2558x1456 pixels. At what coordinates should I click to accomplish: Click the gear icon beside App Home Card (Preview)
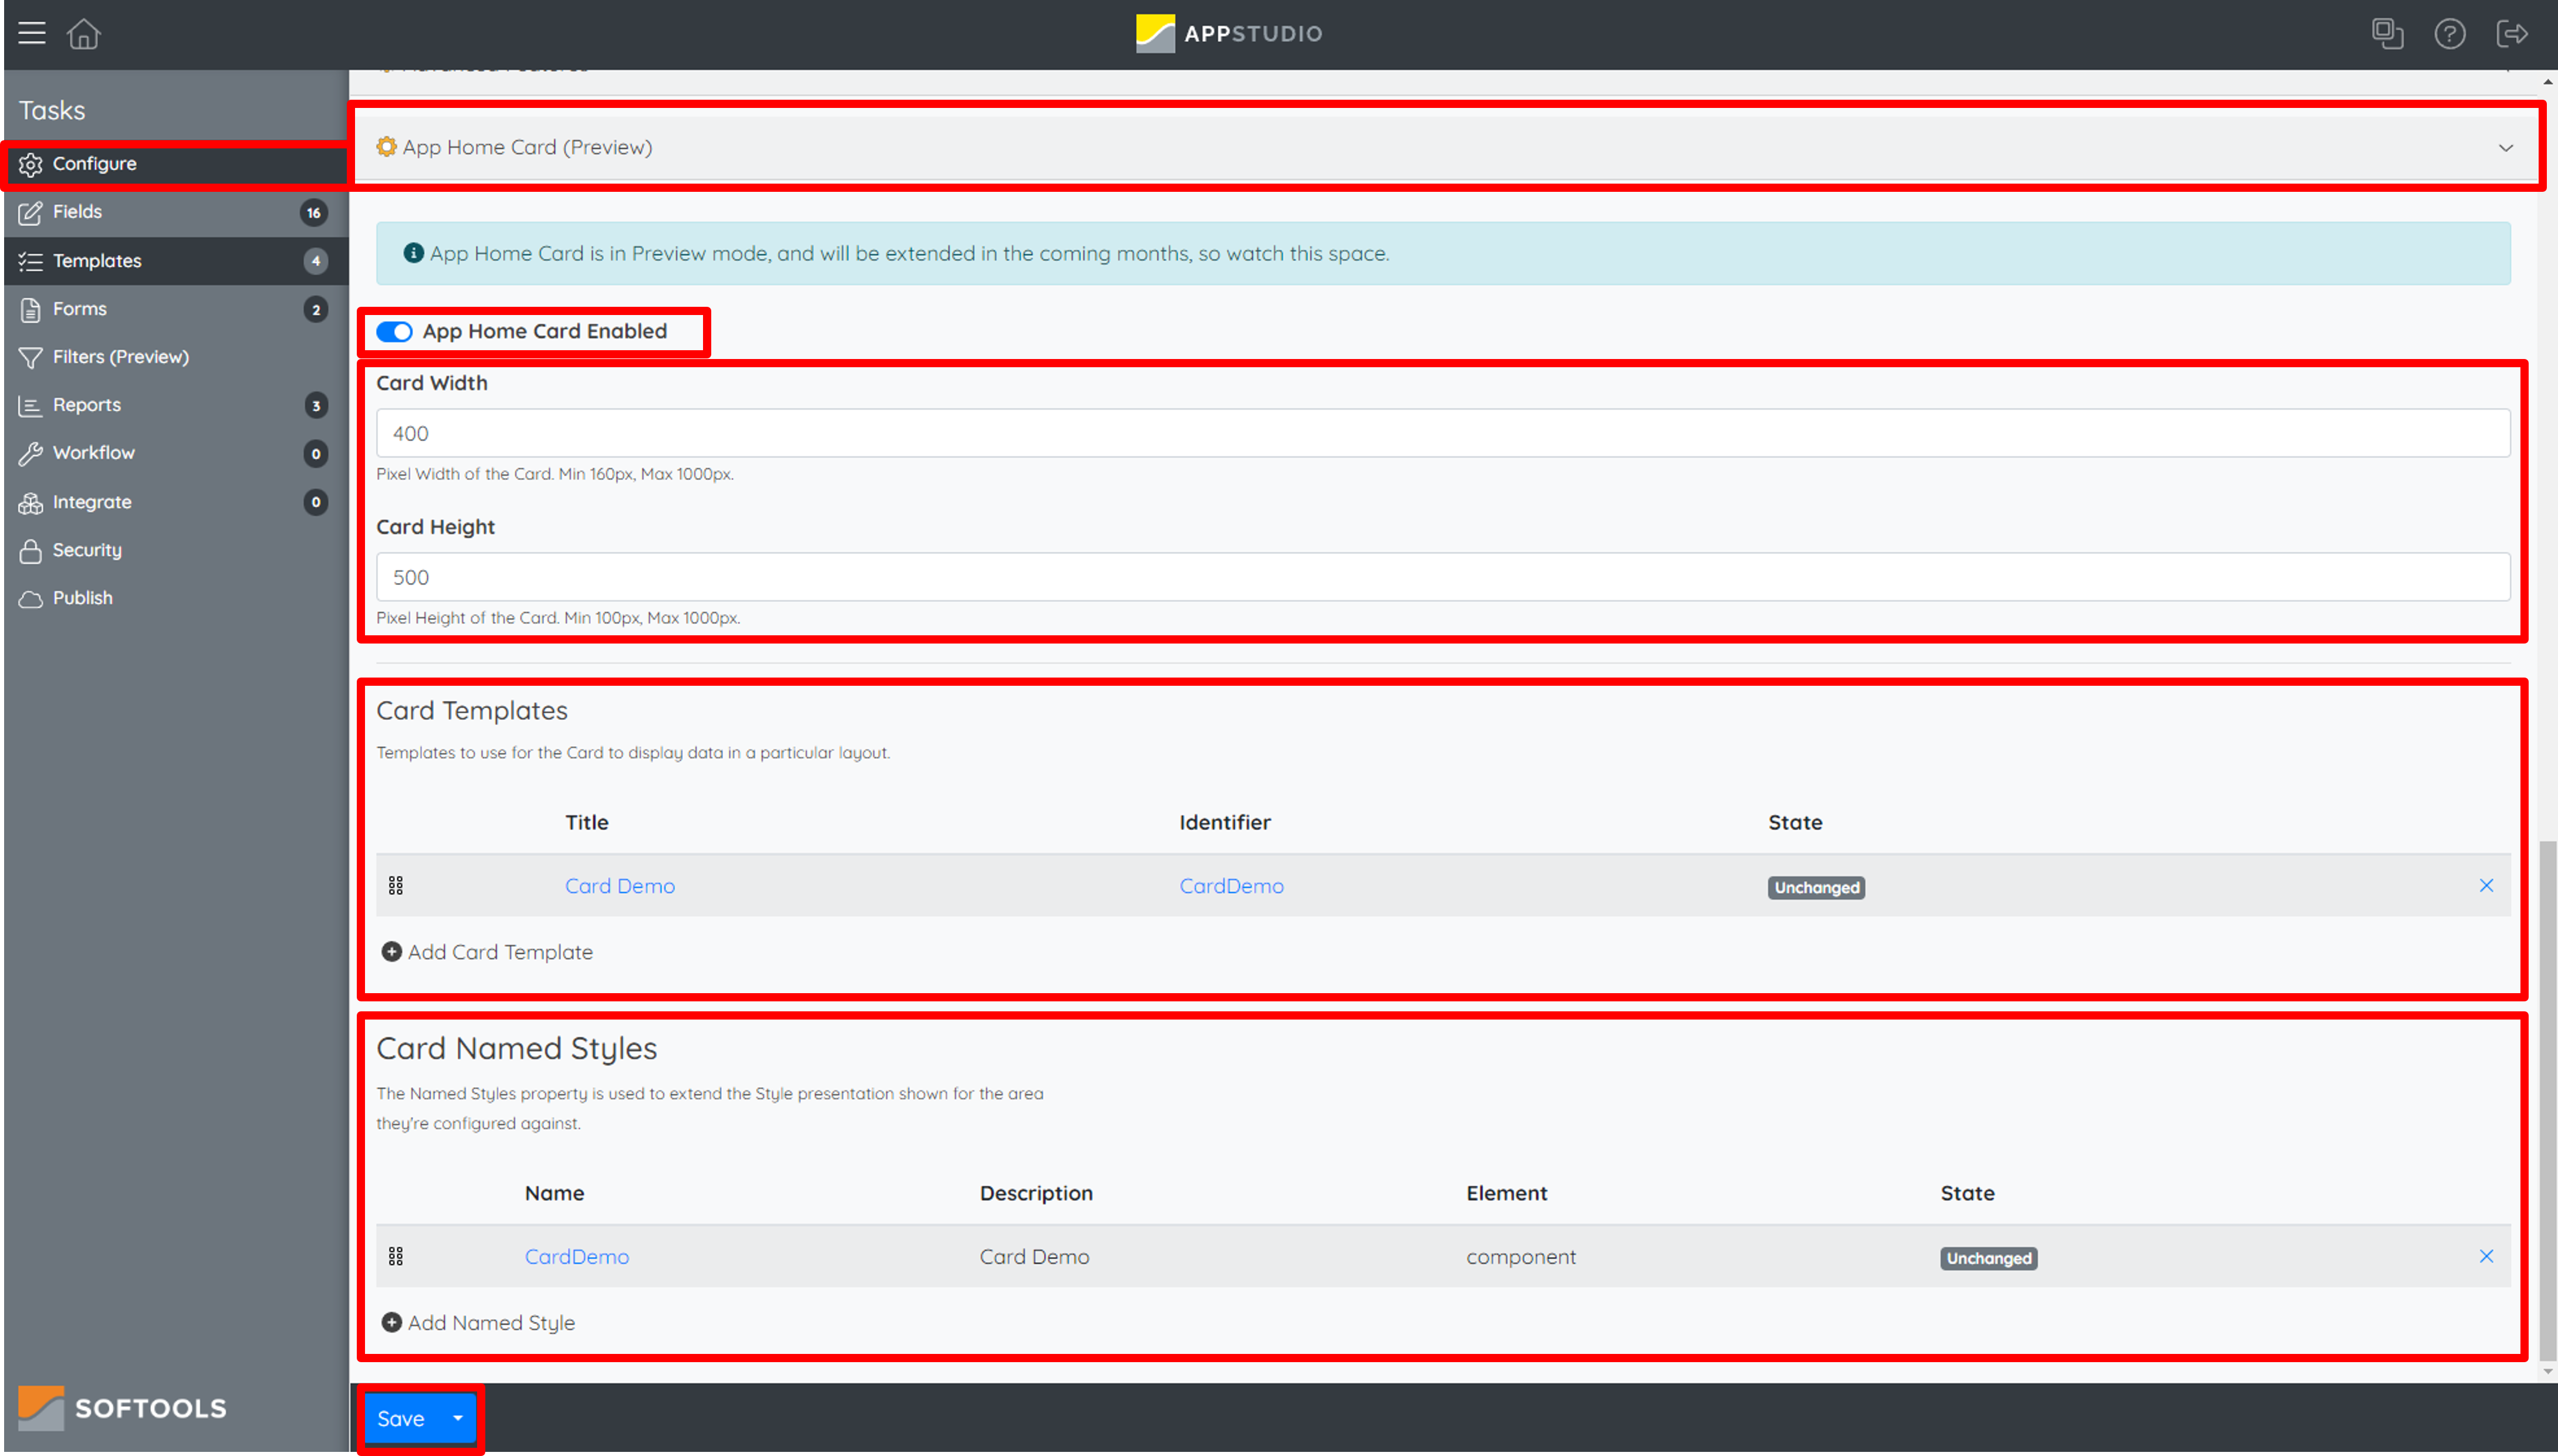386,147
